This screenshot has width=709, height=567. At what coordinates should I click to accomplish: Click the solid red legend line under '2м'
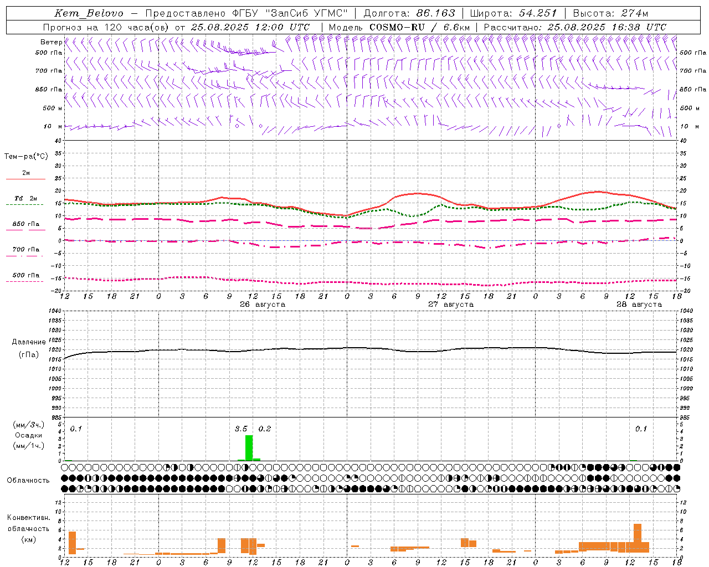pyautogui.click(x=26, y=179)
